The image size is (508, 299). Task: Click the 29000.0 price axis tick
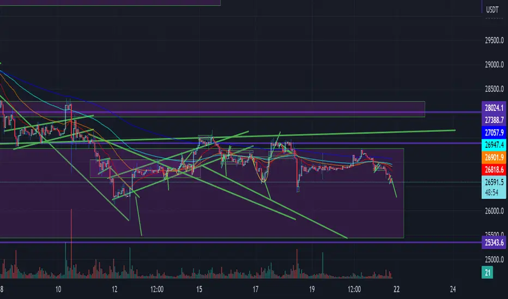coord(494,65)
